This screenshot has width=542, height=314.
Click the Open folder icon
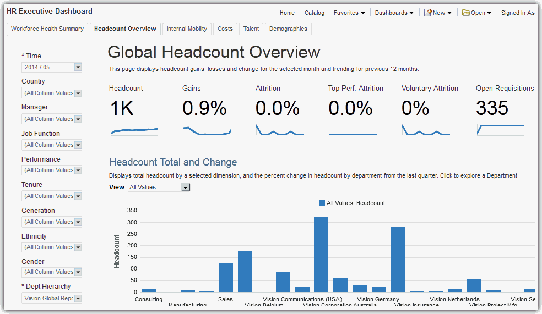point(465,13)
